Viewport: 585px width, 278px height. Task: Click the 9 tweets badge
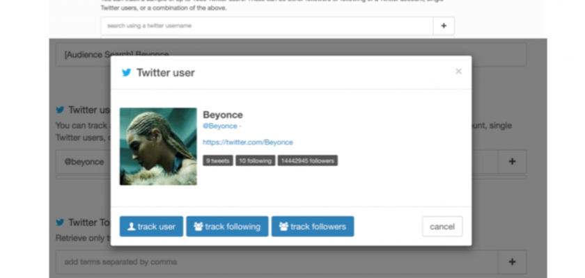(217, 161)
